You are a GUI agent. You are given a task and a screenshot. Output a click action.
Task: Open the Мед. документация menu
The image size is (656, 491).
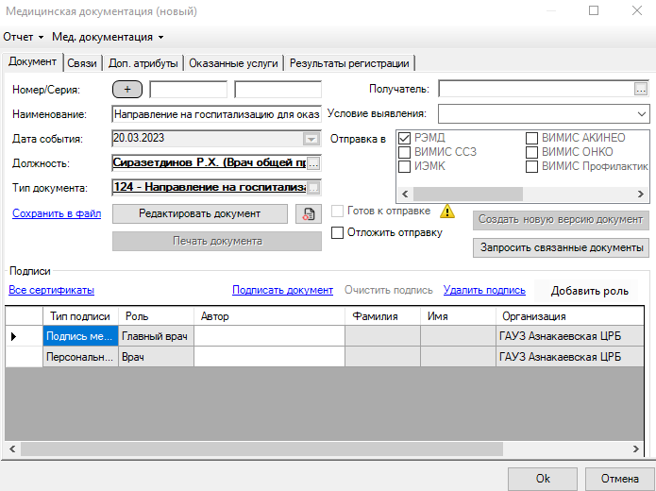pyautogui.click(x=107, y=37)
